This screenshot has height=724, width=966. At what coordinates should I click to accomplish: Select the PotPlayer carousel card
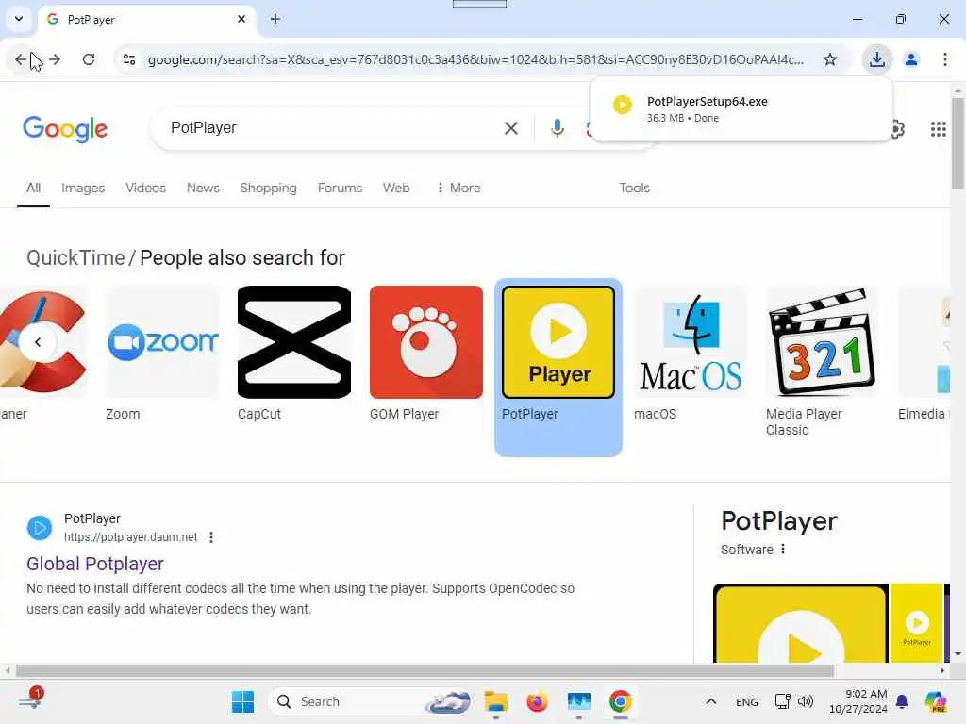tap(558, 368)
